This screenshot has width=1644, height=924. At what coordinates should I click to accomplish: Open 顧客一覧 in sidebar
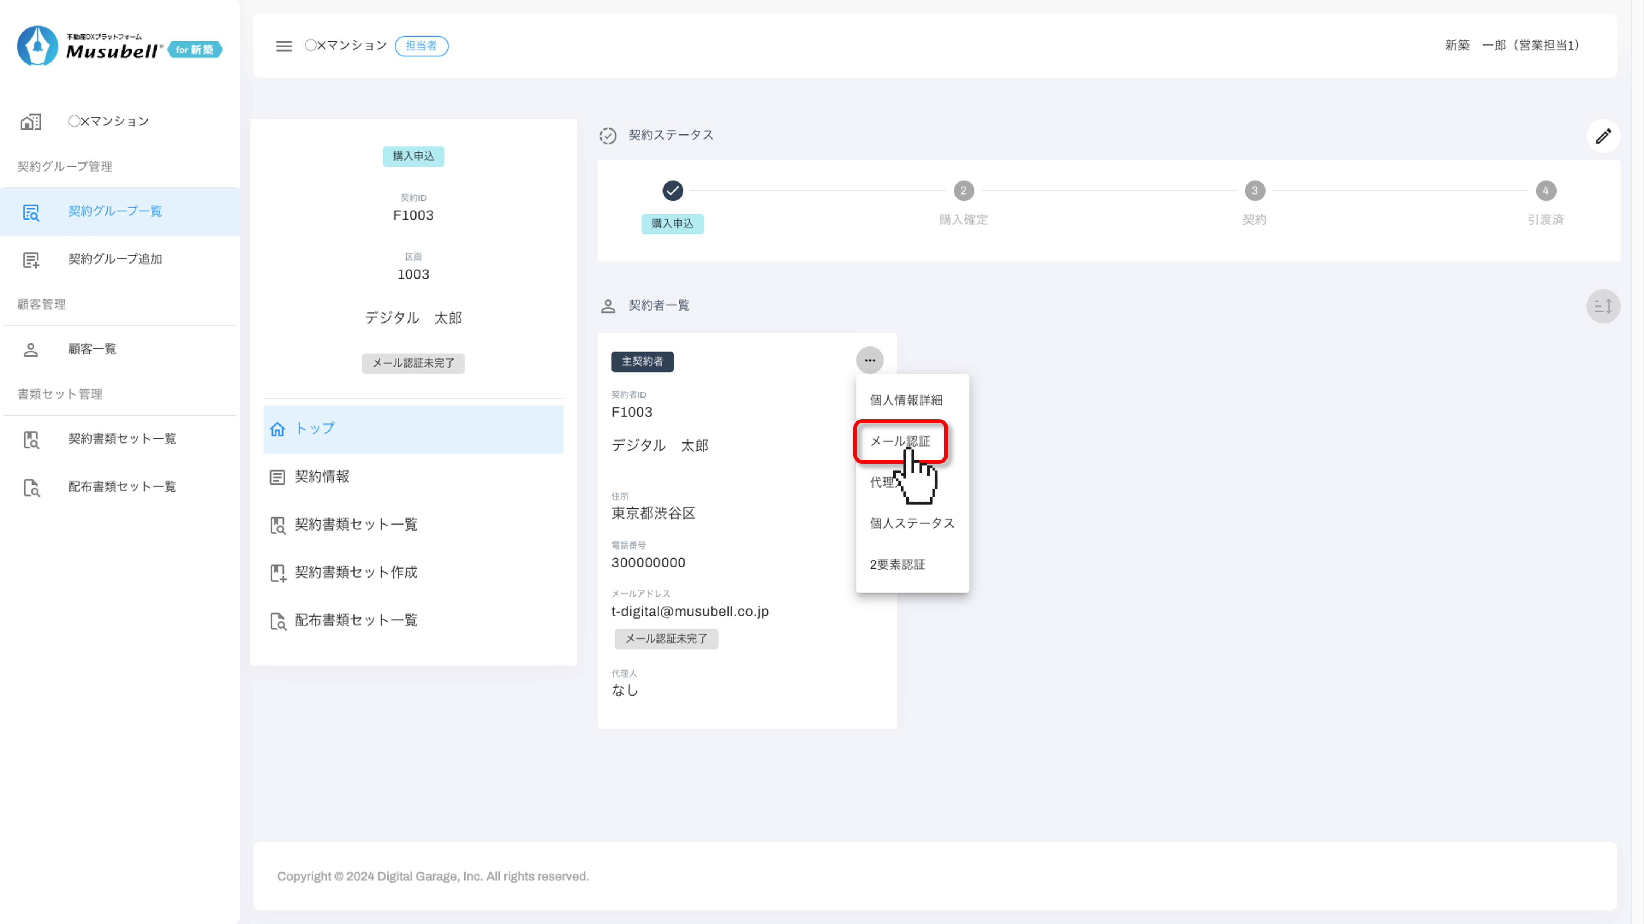click(92, 349)
